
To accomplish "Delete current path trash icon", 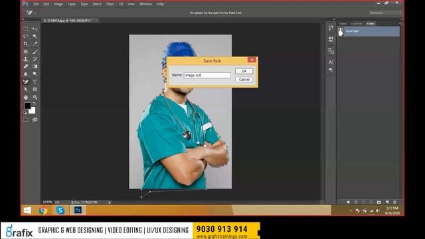I will click(x=395, y=202).
